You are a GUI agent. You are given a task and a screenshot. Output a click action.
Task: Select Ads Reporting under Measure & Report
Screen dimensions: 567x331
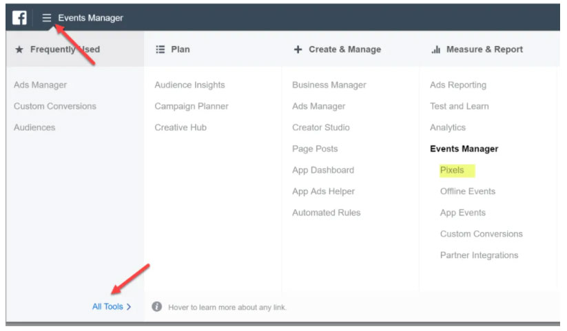pos(457,85)
